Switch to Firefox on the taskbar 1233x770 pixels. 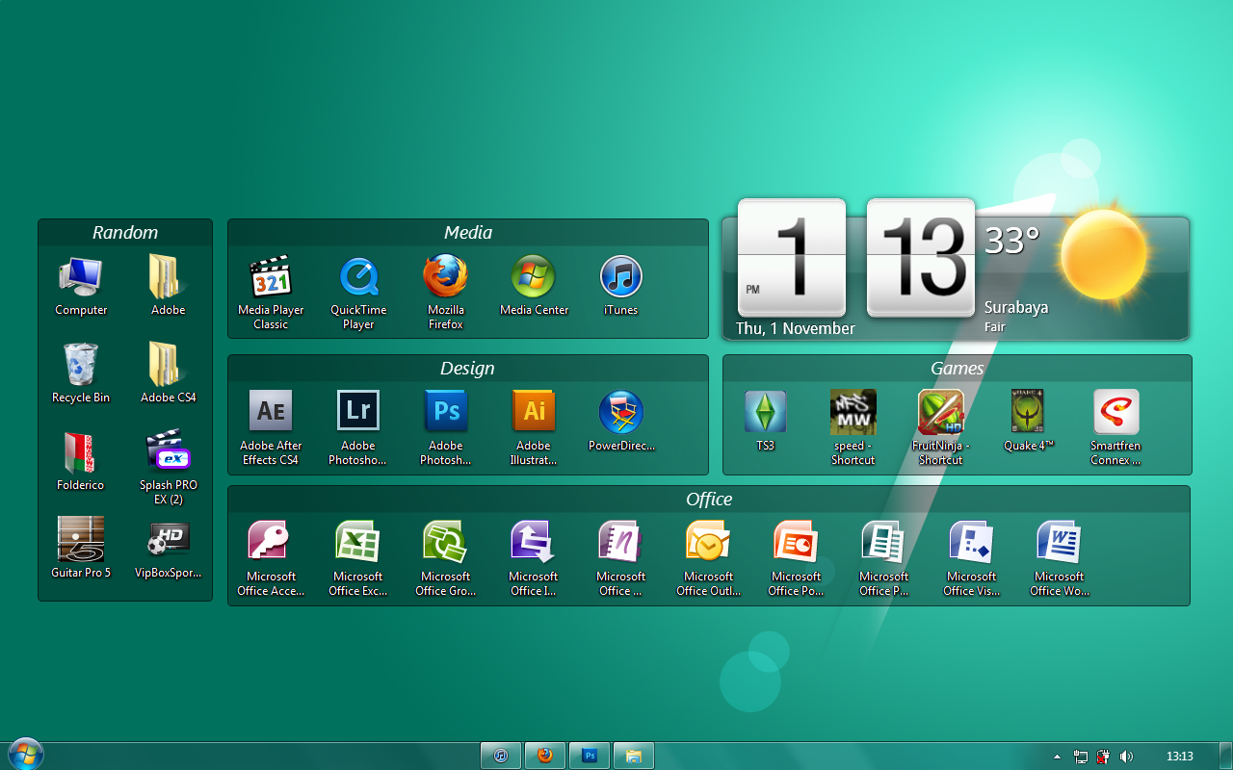pyautogui.click(x=545, y=756)
